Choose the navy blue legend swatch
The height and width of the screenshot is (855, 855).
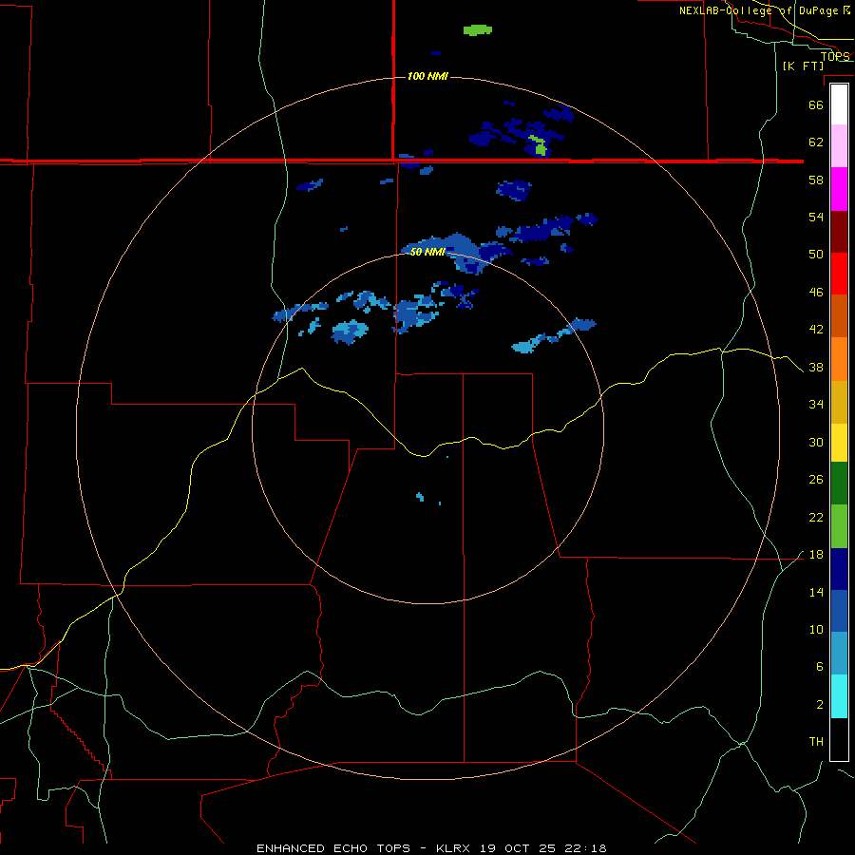839,569
